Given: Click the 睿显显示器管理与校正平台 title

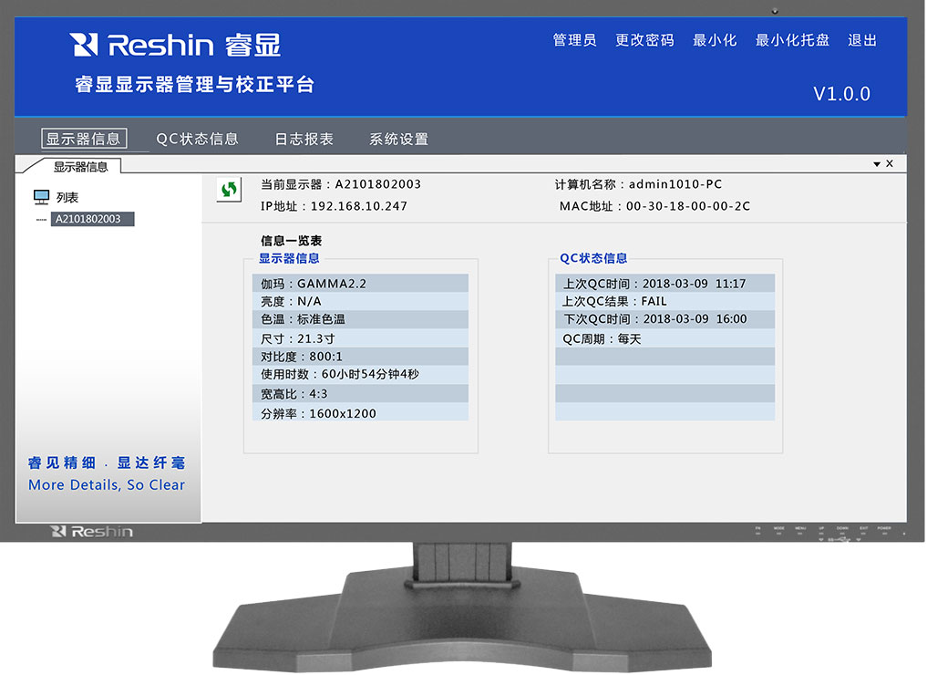Looking at the screenshot, I should click(194, 84).
